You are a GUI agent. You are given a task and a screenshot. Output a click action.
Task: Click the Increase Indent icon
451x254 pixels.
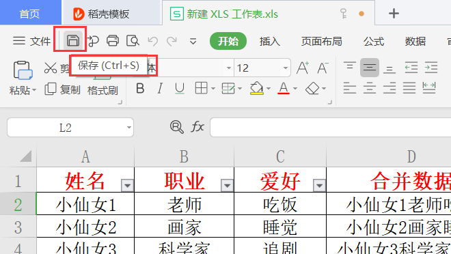(431, 68)
